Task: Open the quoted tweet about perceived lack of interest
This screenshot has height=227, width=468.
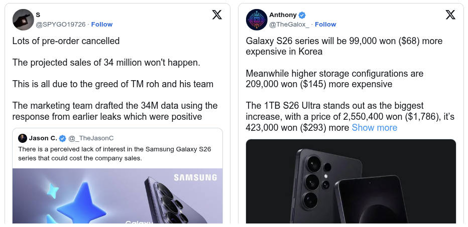Action: (x=114, y=154)
